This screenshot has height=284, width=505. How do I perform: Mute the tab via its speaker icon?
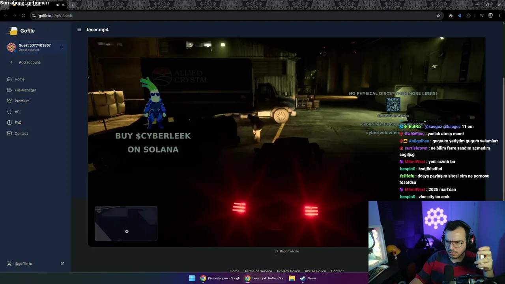[x=58, y=5]
